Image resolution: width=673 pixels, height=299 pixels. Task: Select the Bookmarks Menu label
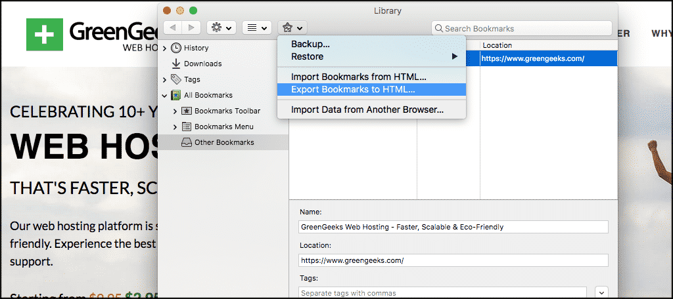tap(224, 127)
